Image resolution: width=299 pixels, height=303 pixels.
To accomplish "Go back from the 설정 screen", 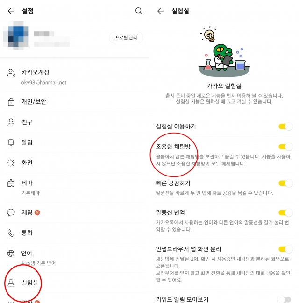I will tap(11, 11).
